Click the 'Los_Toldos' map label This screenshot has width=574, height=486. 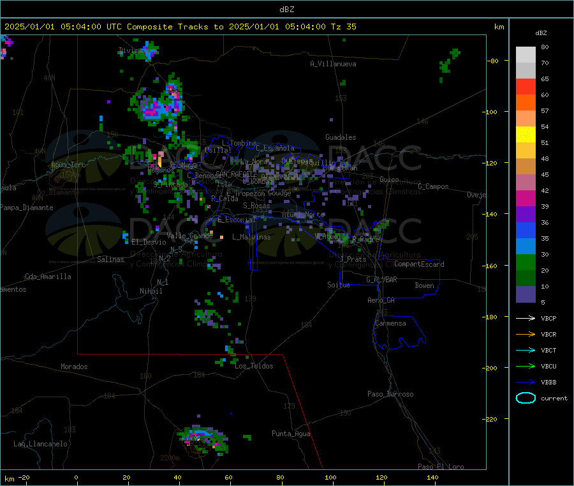pos(254,366)
